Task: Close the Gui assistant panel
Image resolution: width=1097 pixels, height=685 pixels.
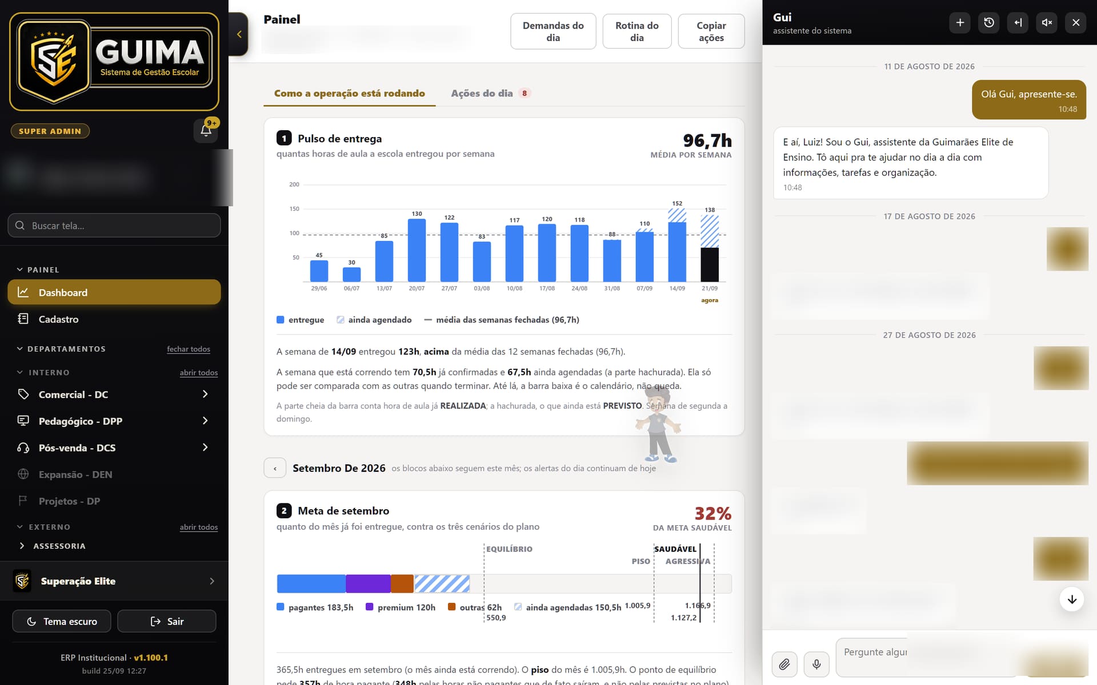Action: pyautogui.click(x=1076, y=22)
